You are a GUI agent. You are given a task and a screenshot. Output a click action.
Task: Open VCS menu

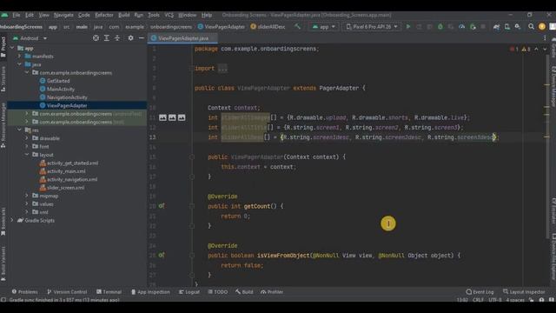tap(169, 15)
